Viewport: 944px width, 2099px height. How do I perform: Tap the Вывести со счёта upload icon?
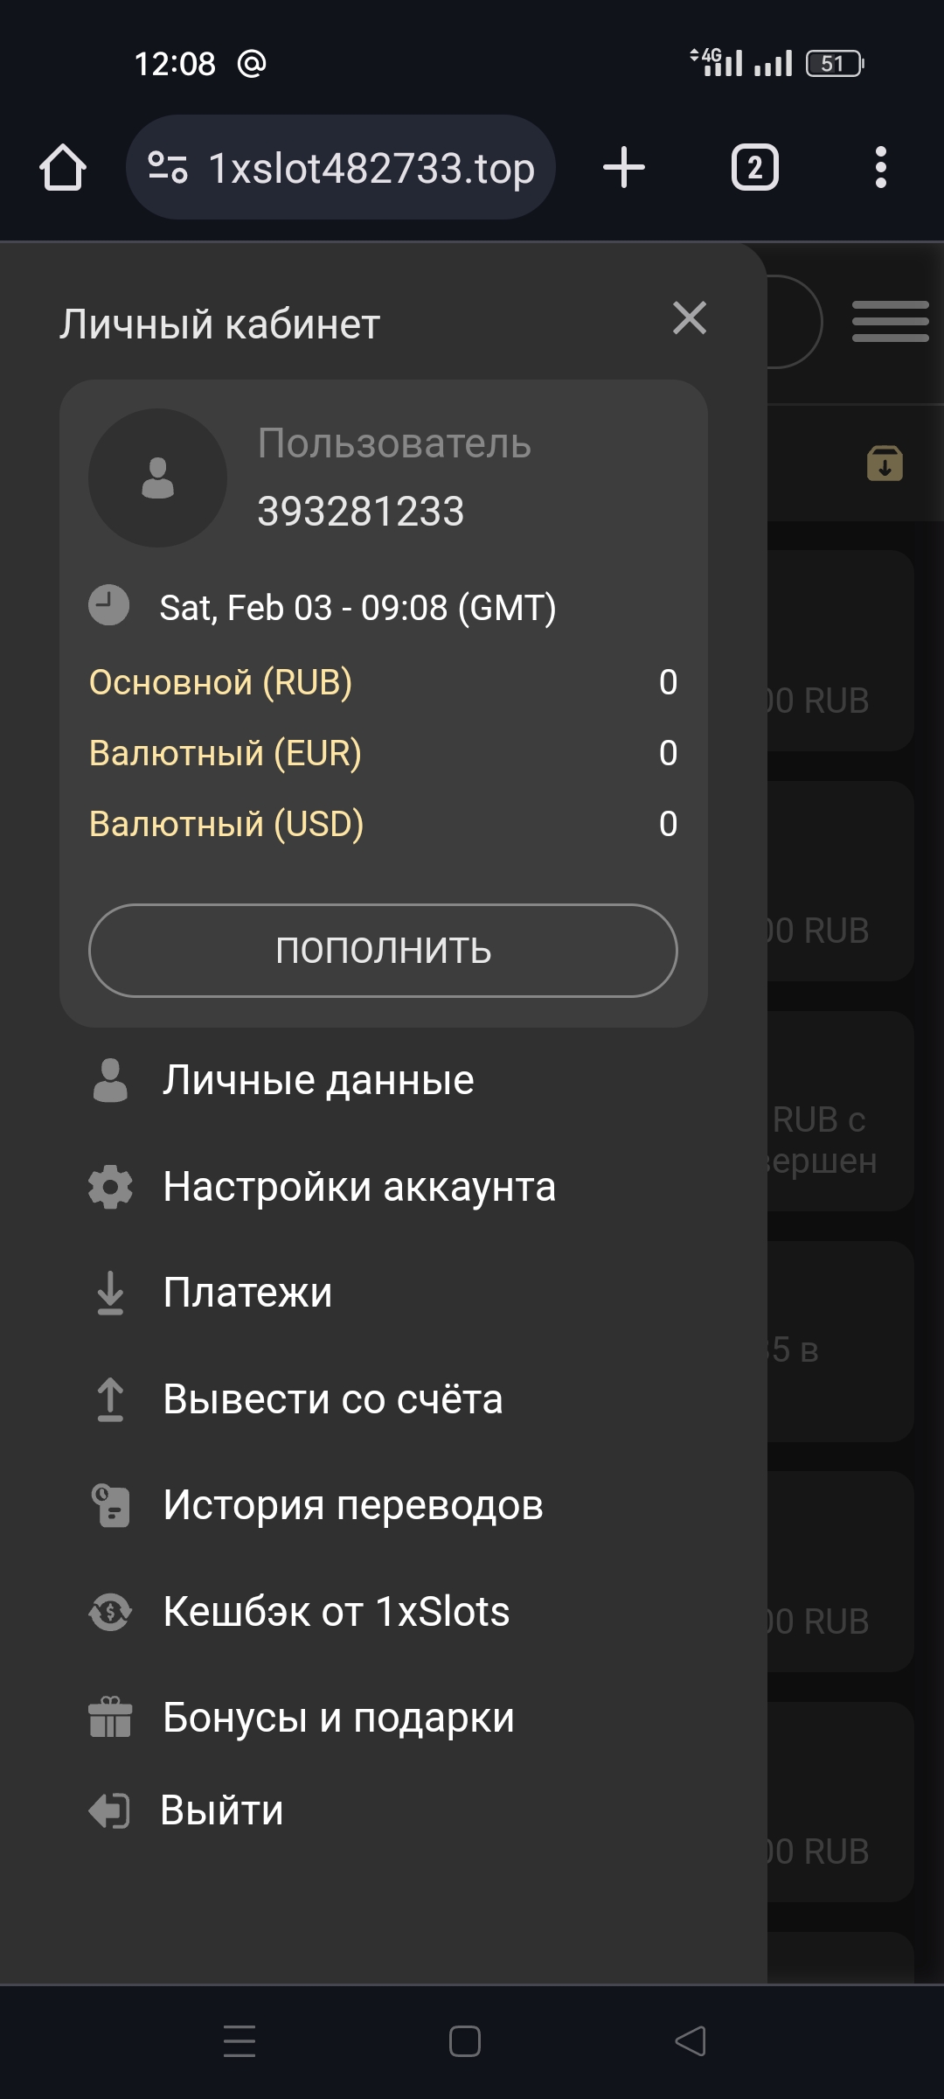coord(110,1399)
